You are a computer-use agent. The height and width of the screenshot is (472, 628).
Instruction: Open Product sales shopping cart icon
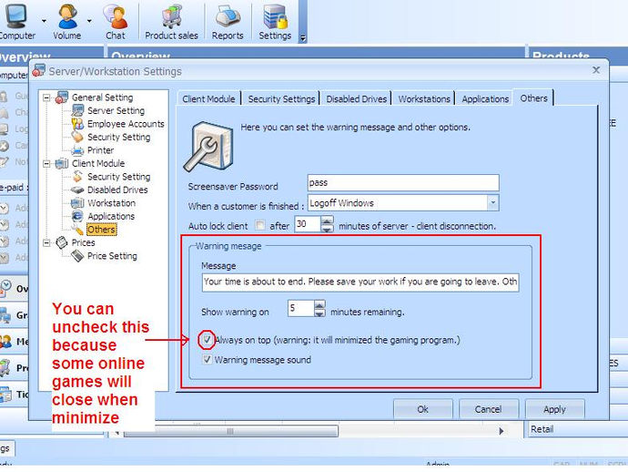pos(171,16)
